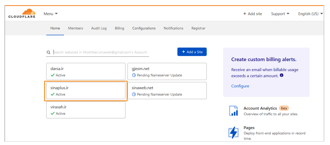Click Add site in the top bar

[x=252, y=14]
